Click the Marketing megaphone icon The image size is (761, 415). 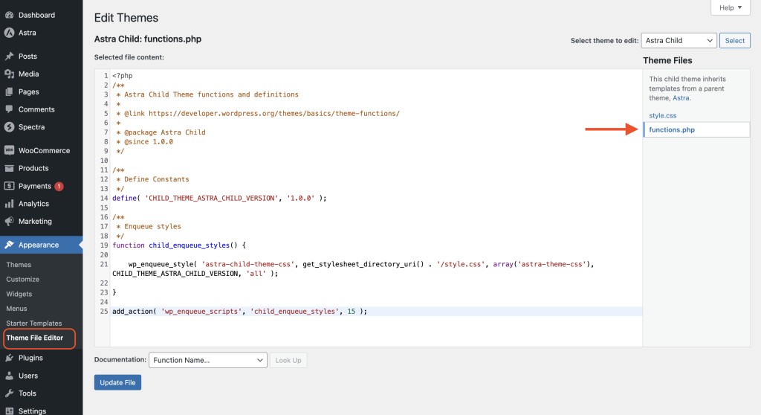coord(9,221)
